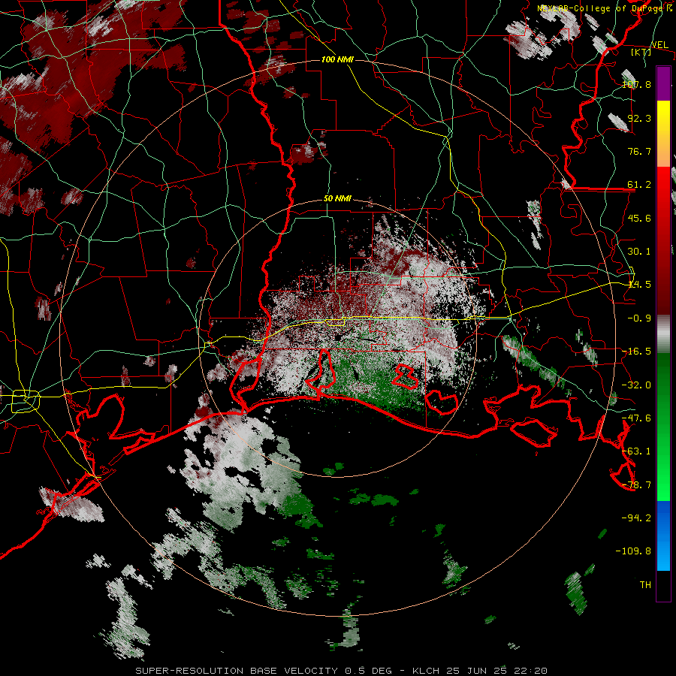
Task: Click the 50 NMI range ring label
Action: pos(337,199)
